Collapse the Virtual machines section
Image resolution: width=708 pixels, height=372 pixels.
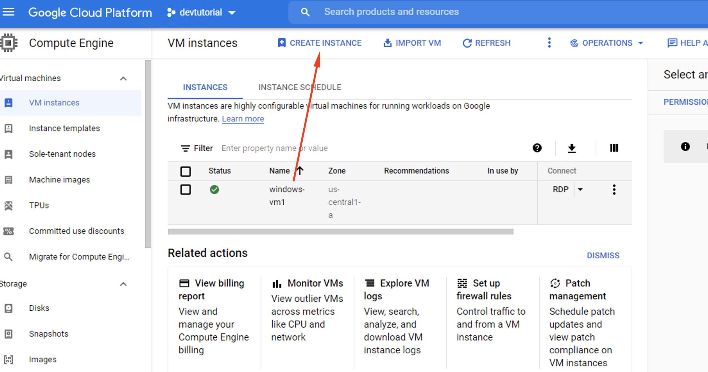coord(123,78)
